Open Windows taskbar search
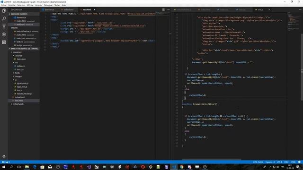Image resolution: width=303 pixels, height=170 pixels. pos(11,167)
